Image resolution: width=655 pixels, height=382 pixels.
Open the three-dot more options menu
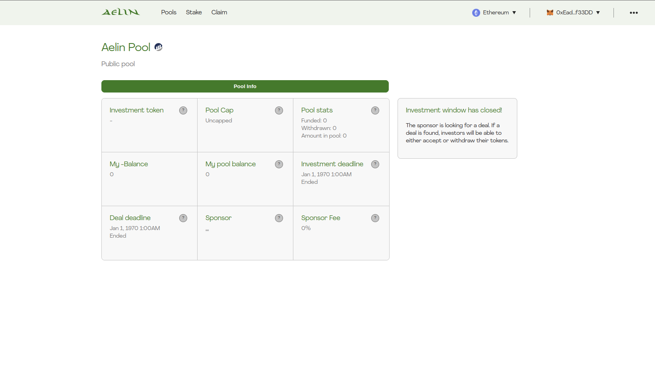[x=634, y=13]
